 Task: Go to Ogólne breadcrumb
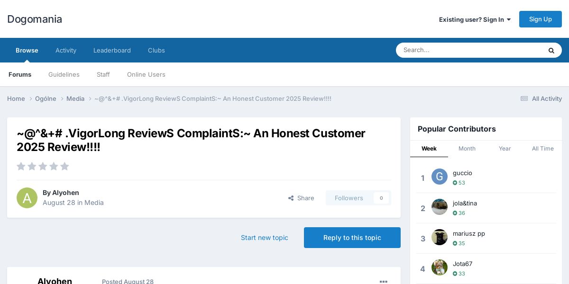pos(46,98)
